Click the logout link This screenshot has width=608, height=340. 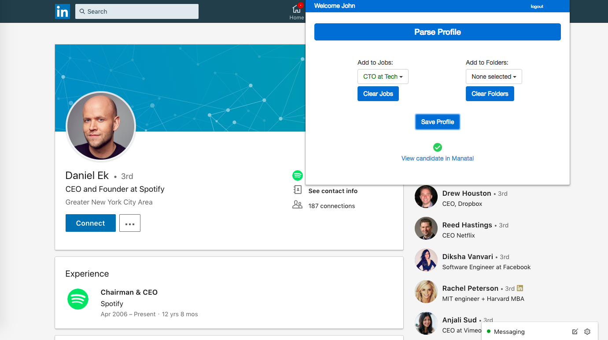[537, 7]
